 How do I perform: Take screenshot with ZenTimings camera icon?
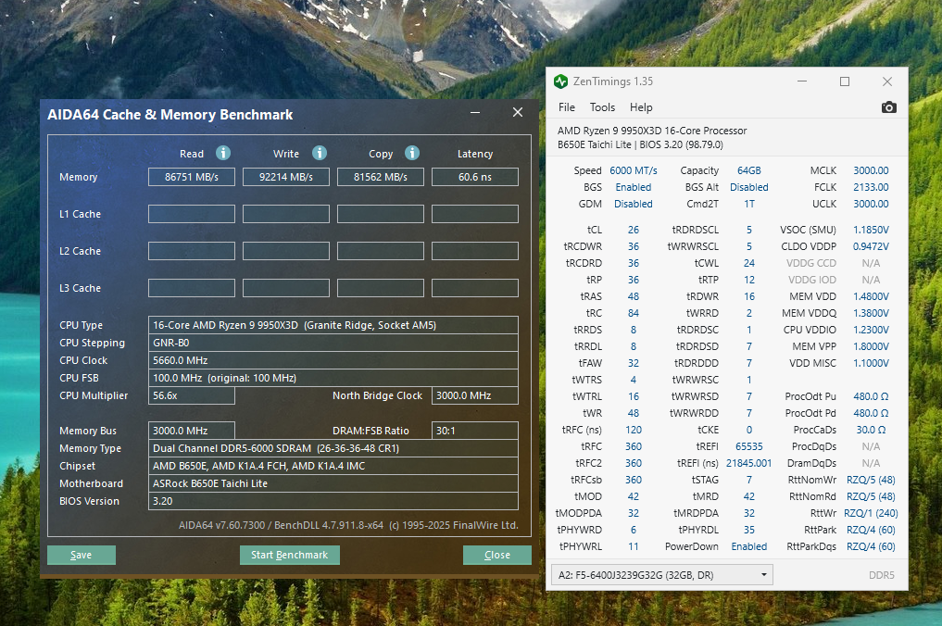pyautogui.click(x=888, y=107)
